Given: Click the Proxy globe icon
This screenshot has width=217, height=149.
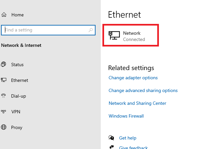Looking at the screenshot, I should pos(4,127).
